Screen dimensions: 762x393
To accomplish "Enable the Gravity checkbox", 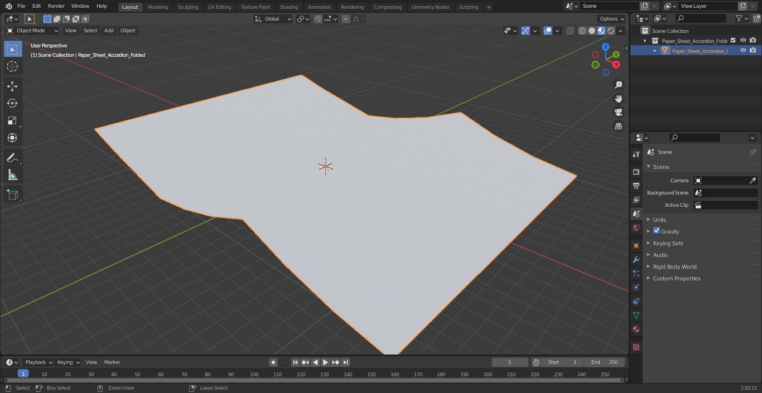I will (657, 231).
